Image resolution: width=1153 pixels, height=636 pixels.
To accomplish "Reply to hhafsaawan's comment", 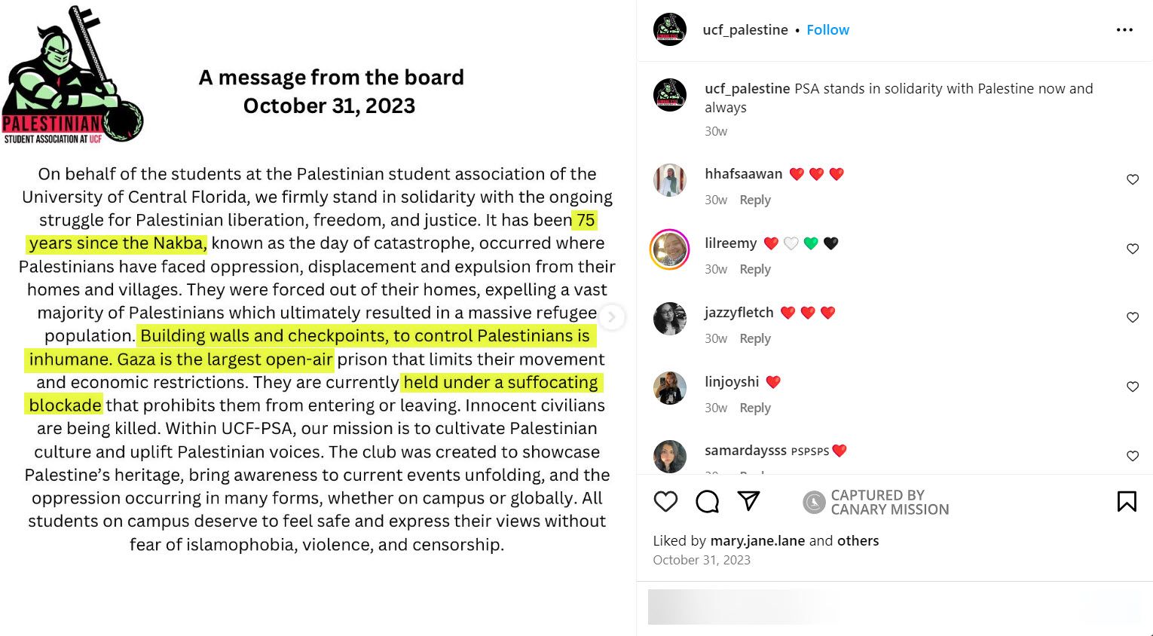I will pyautogui.click(x=754, y=200).
